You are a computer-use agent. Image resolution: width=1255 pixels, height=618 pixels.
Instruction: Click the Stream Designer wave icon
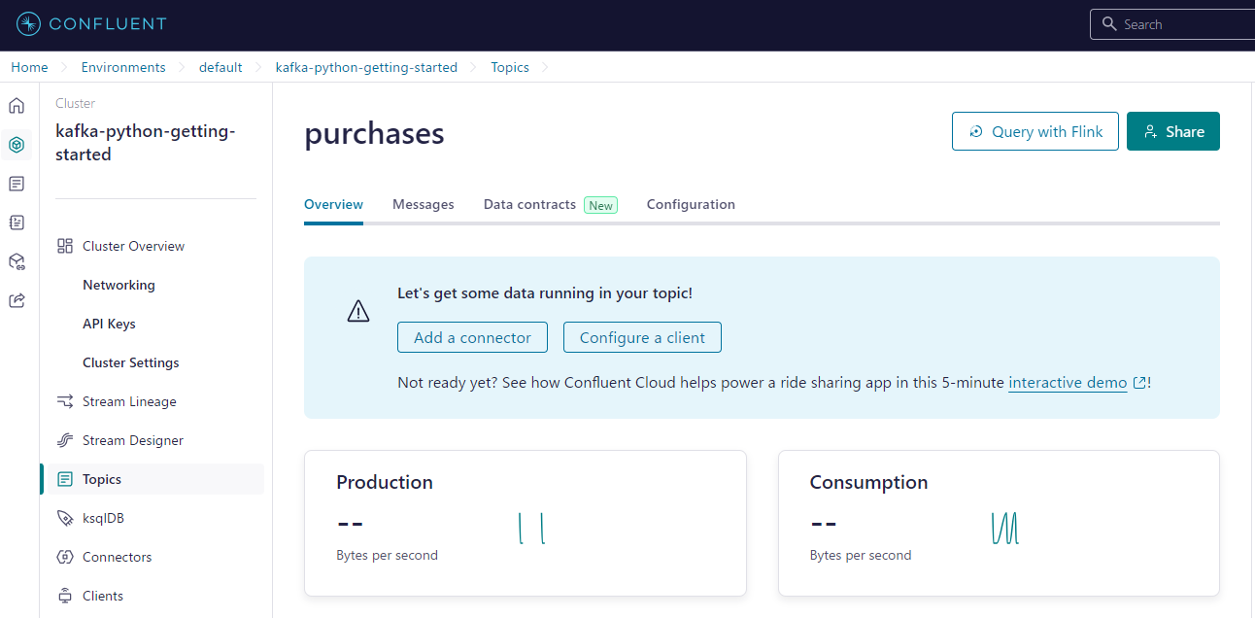65,440
